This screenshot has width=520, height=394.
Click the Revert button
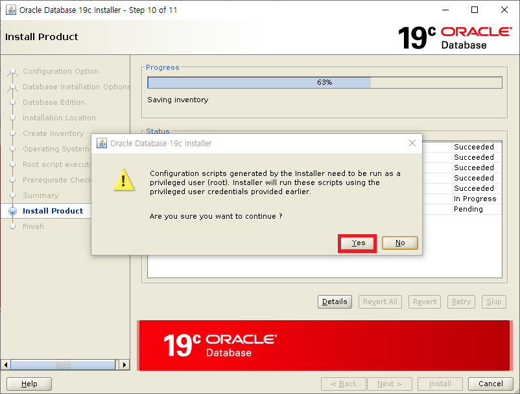(425, 301)
